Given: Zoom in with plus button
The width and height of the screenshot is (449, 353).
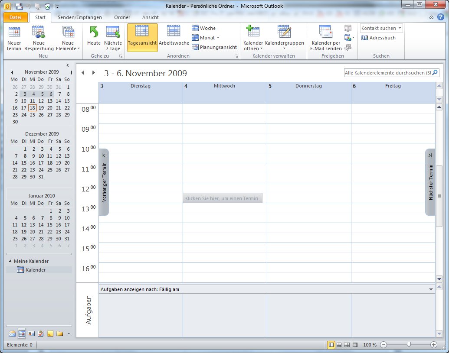Looking at the screenshot, I should (433, 345).
